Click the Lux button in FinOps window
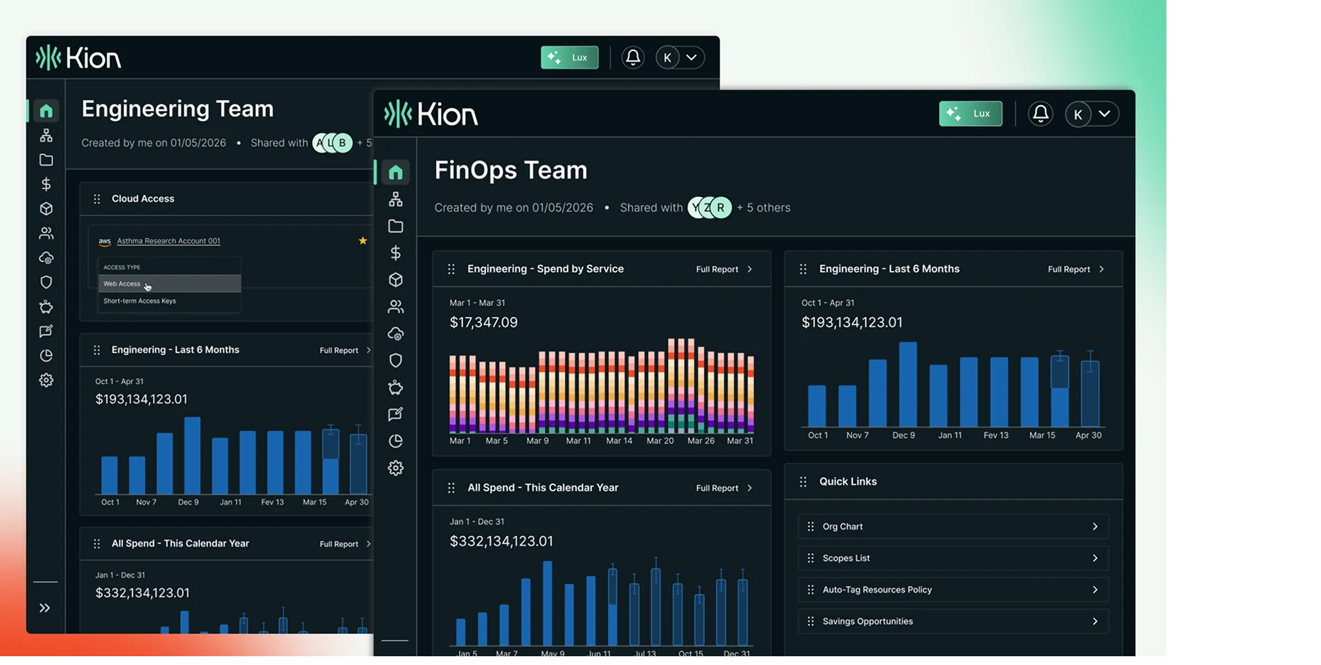Viewport: 1321px width, 665px height. [970, 114]
